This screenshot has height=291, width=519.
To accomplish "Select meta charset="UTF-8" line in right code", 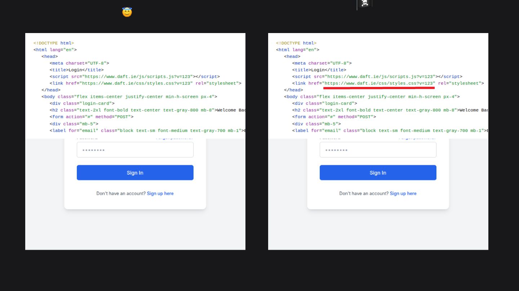I will click(322, 63).
